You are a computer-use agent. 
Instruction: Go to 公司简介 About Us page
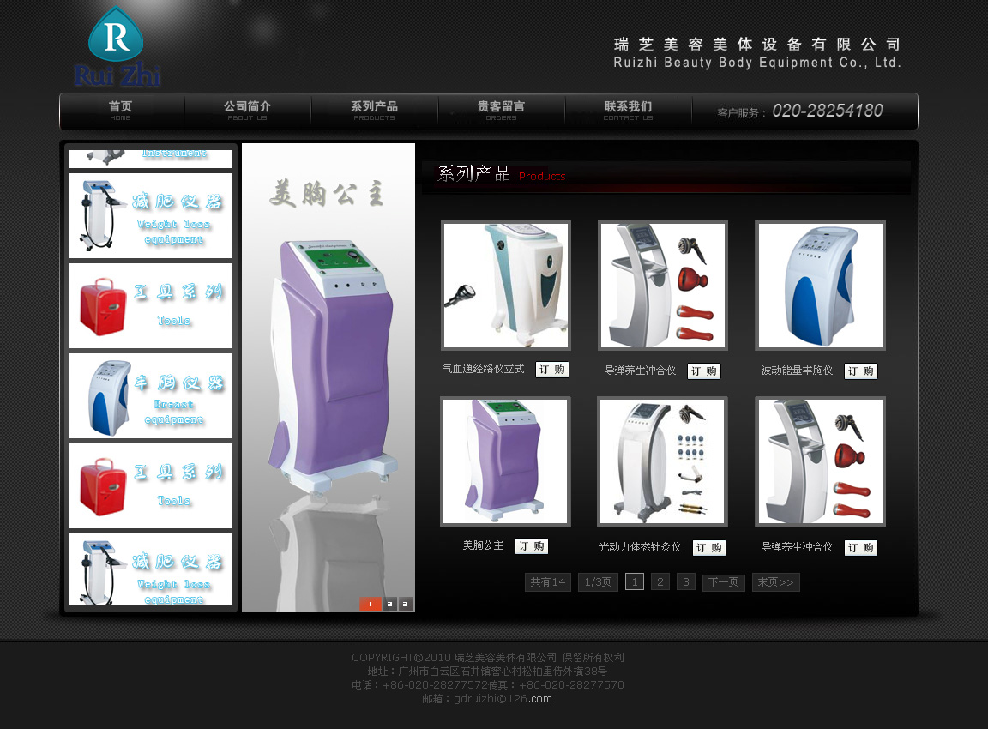pos(247,111)
